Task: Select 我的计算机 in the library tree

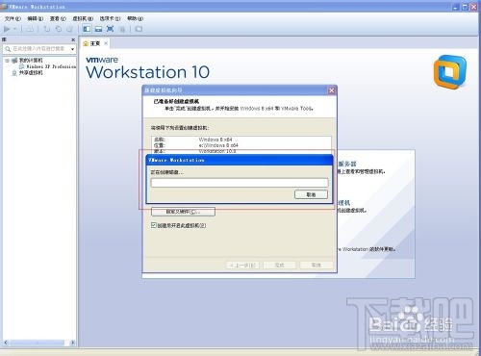Action: (x=31, y=61)
